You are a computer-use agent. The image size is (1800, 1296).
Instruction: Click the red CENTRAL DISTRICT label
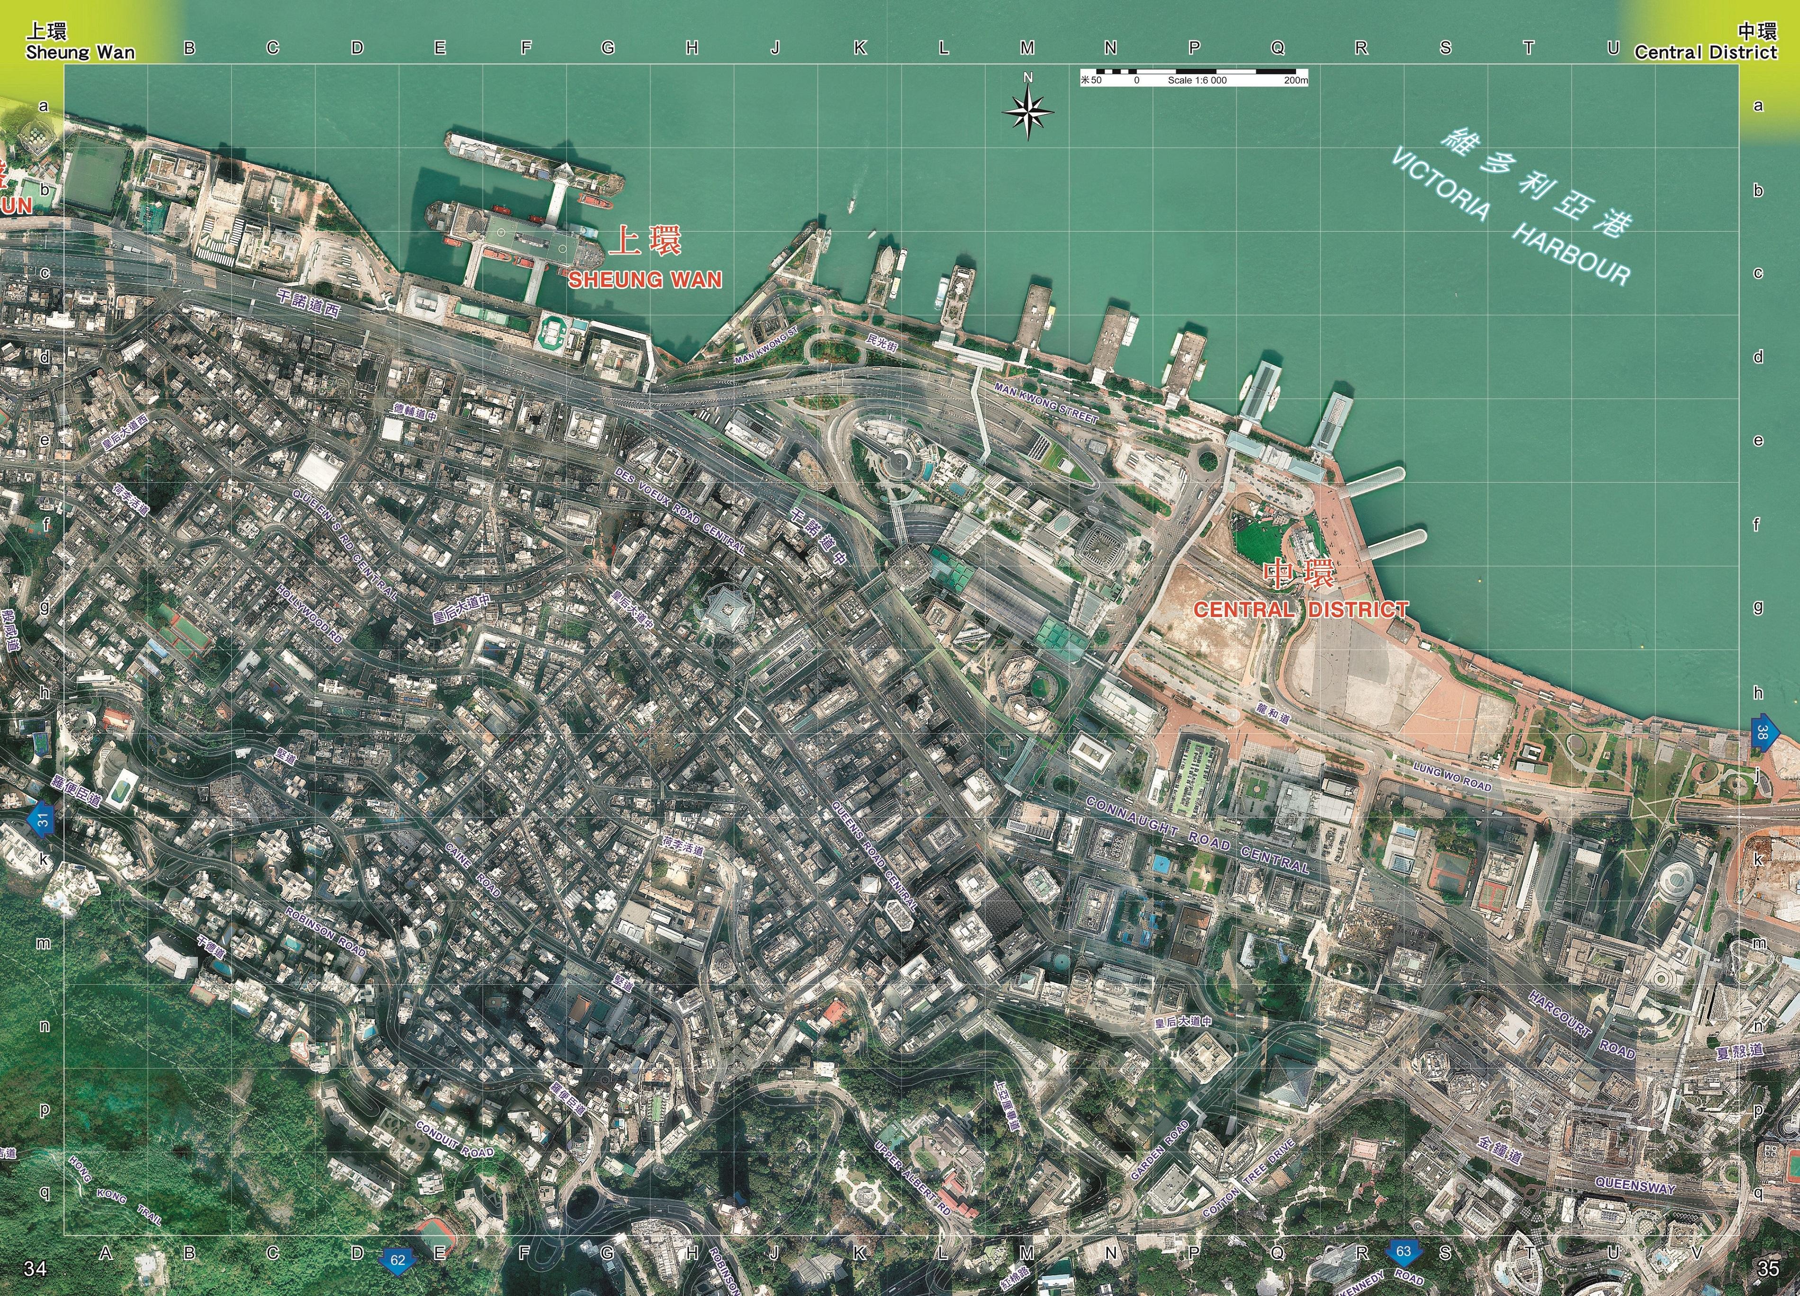pos(1301,609)
